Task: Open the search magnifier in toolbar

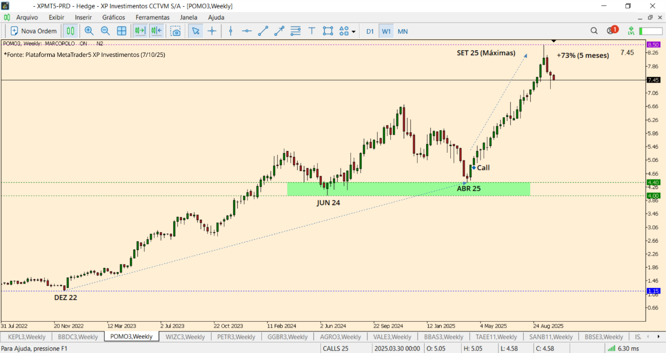Action: point(594,31)
